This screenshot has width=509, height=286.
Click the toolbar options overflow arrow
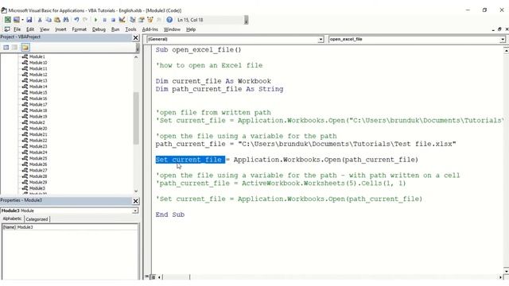[246, 20]
